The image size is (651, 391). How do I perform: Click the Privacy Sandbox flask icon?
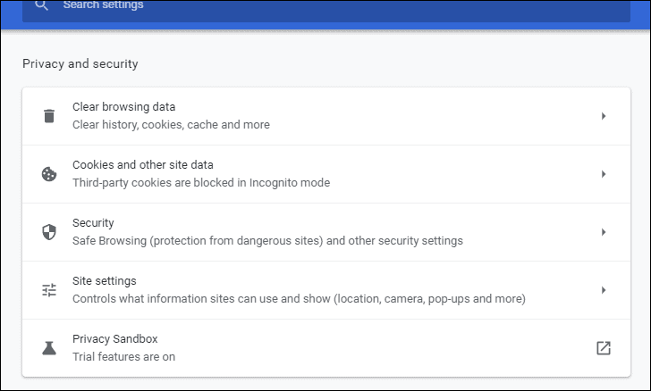tap(49, 348)
